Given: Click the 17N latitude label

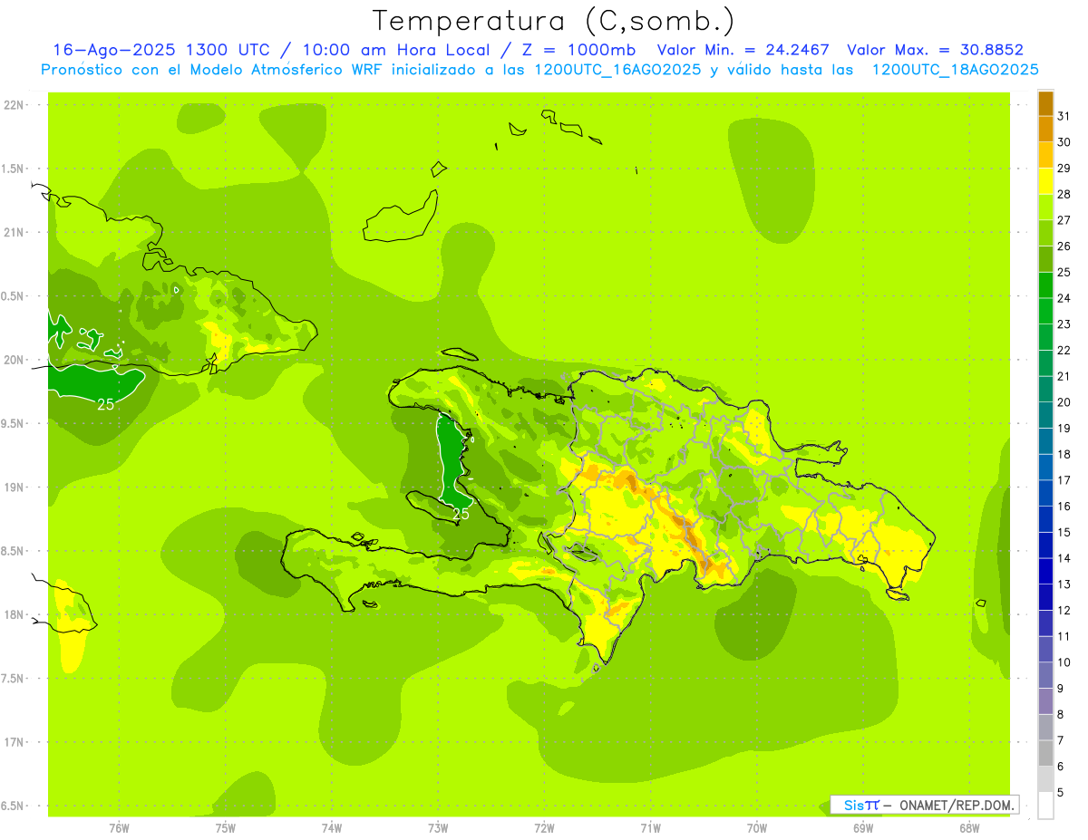Looking at the screenshot, I should pyautogui.click(x=14, y=742).
